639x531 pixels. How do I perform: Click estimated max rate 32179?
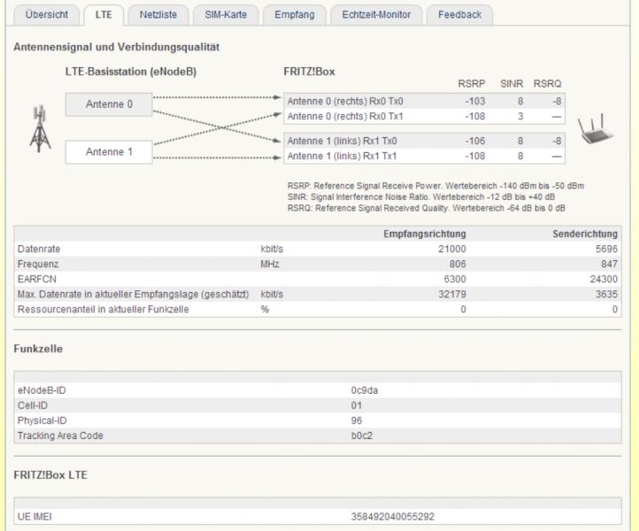pos(452,294)
